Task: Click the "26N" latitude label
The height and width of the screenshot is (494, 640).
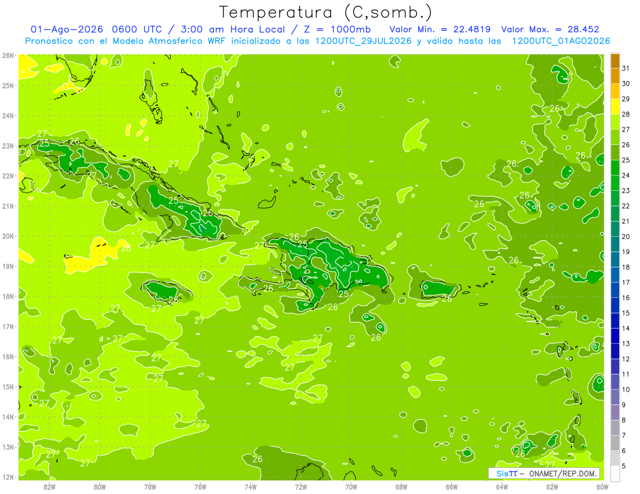Action: [x=7, y=55]
